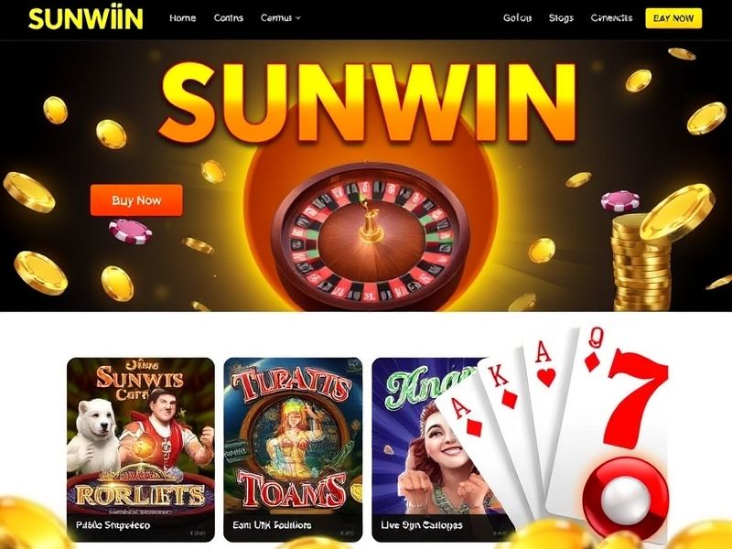Select the stack of gold coins
This screenshot has height=549, width=732.
coord(641,263)
